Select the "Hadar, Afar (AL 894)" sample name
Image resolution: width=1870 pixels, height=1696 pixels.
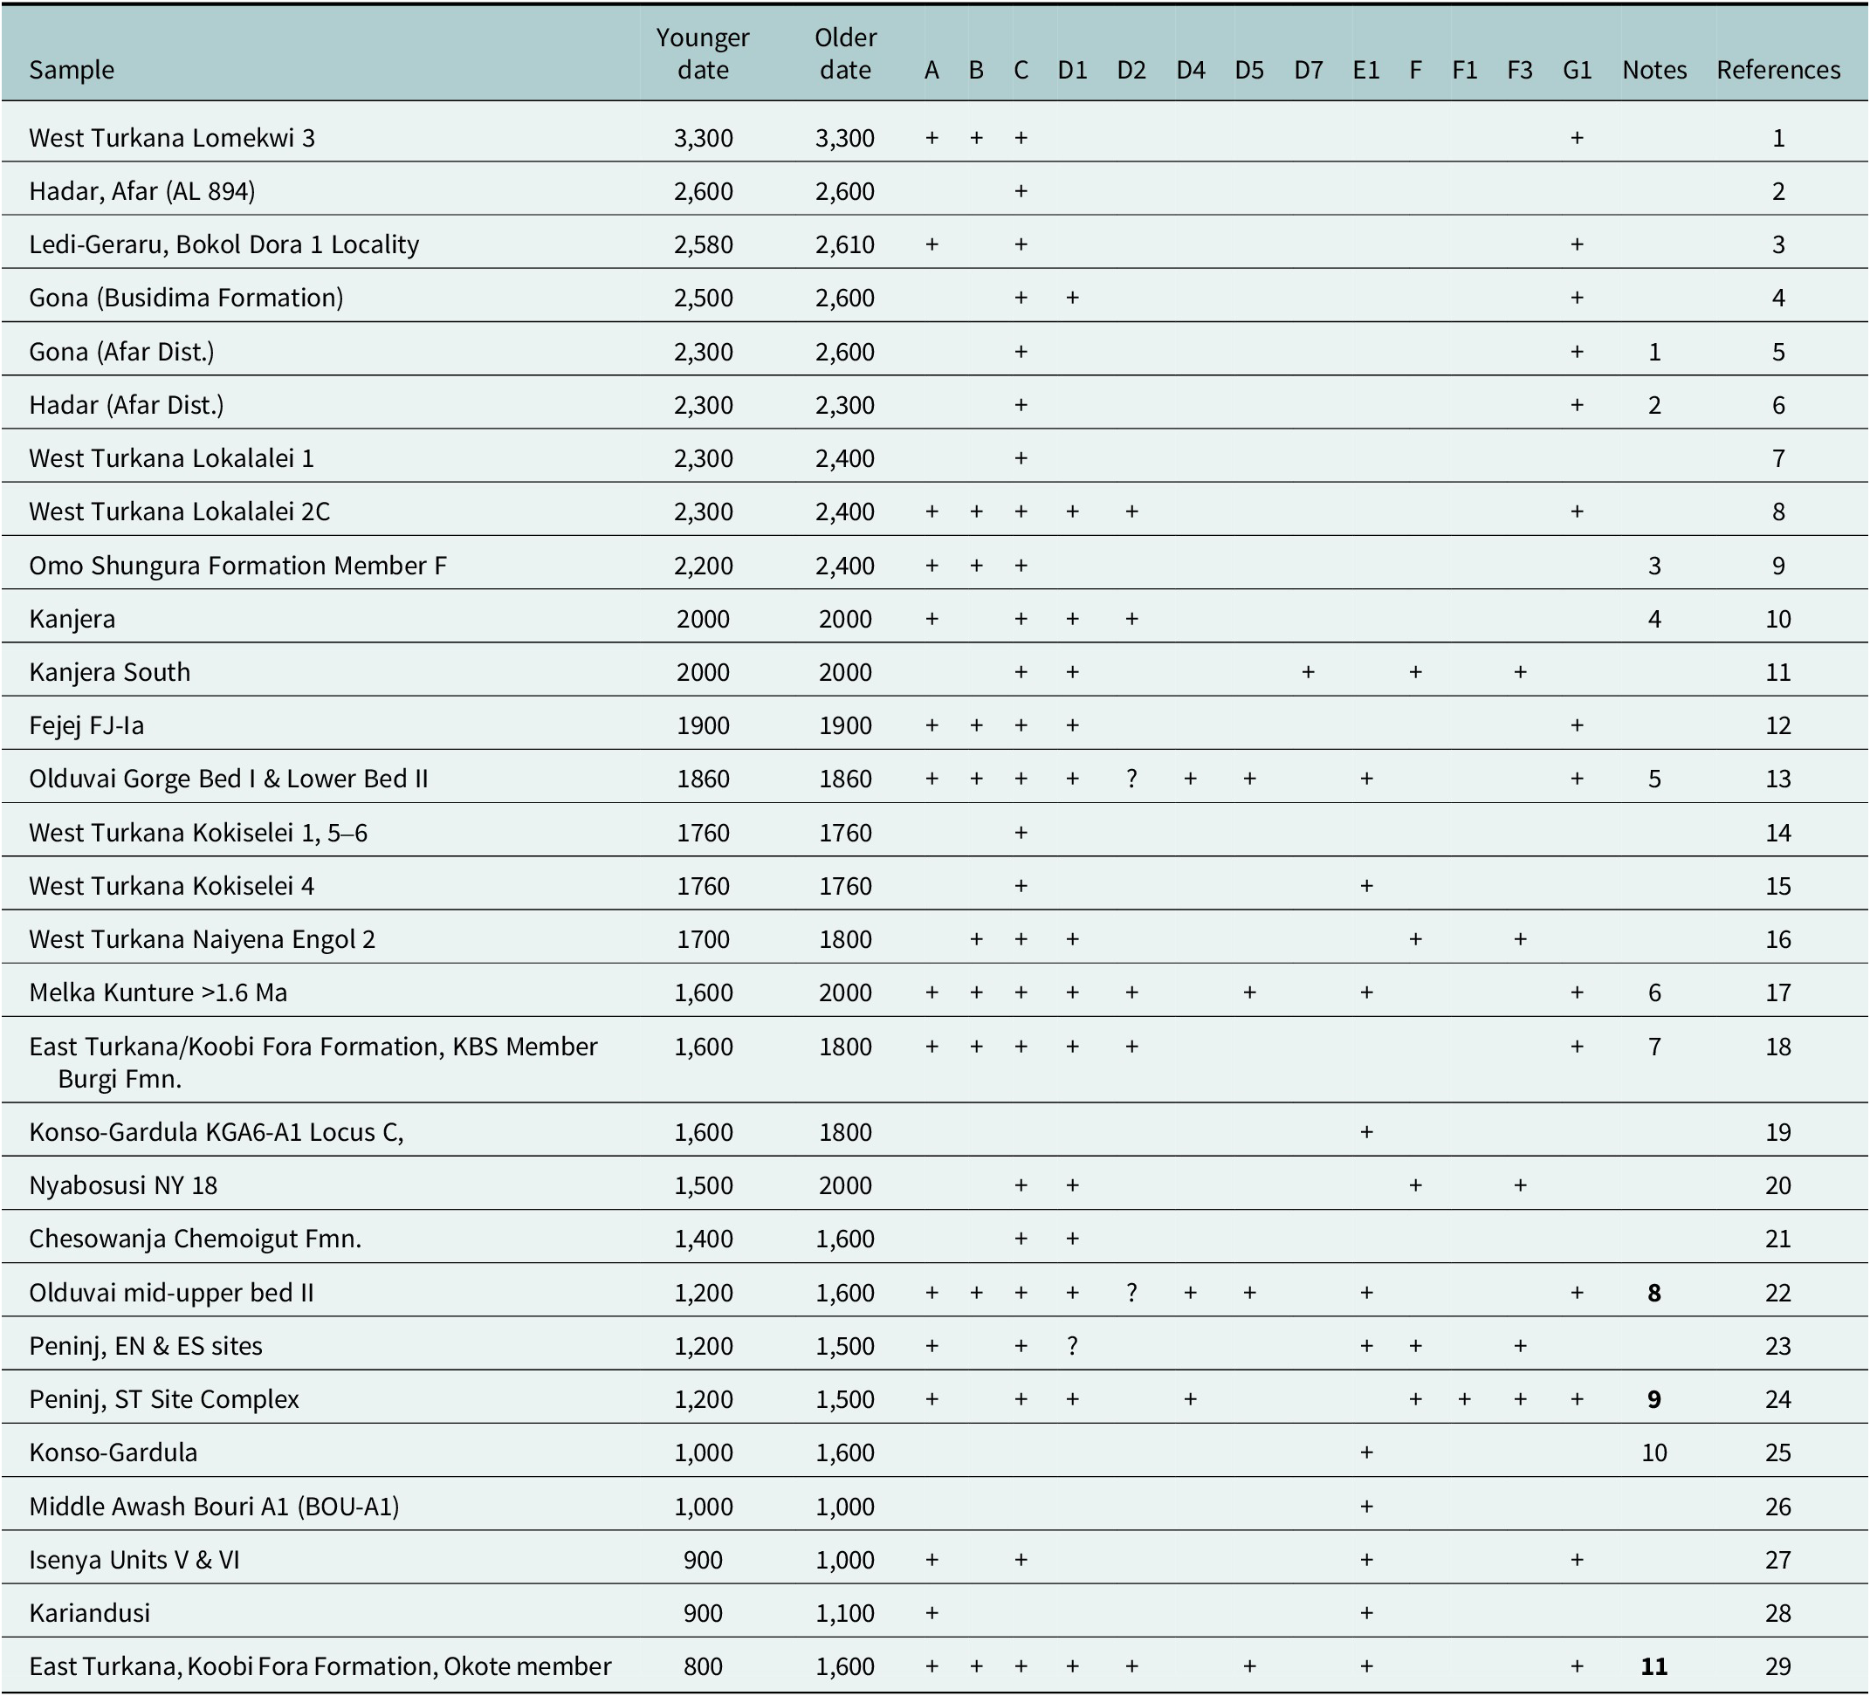(x=142, y=191)
